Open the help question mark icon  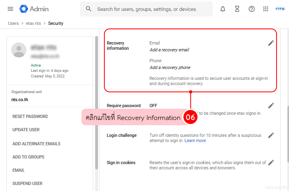click(252, 9)
